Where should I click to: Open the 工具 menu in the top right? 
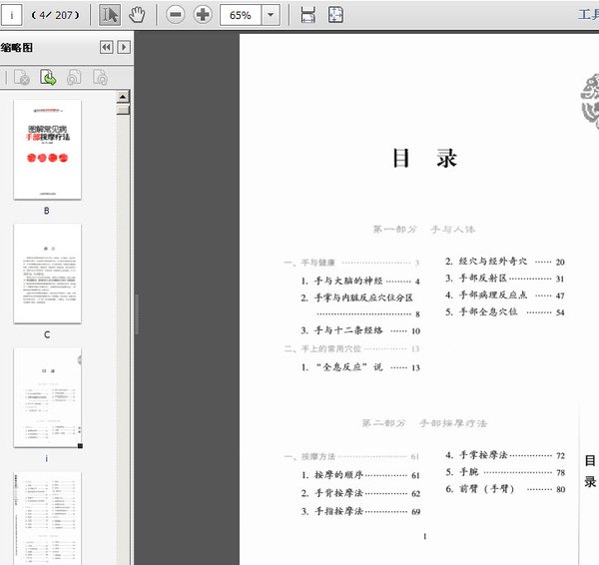tap(588, 15)
